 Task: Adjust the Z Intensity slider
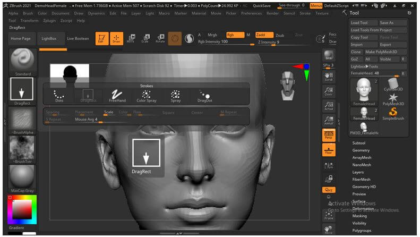click(283, 43)
